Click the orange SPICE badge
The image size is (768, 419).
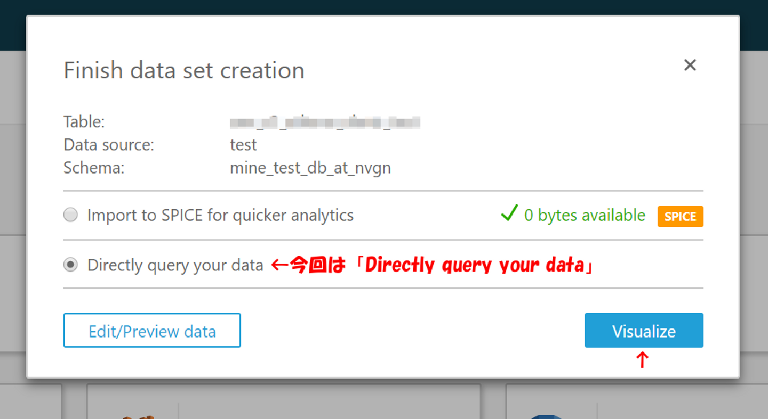[680, 217]
